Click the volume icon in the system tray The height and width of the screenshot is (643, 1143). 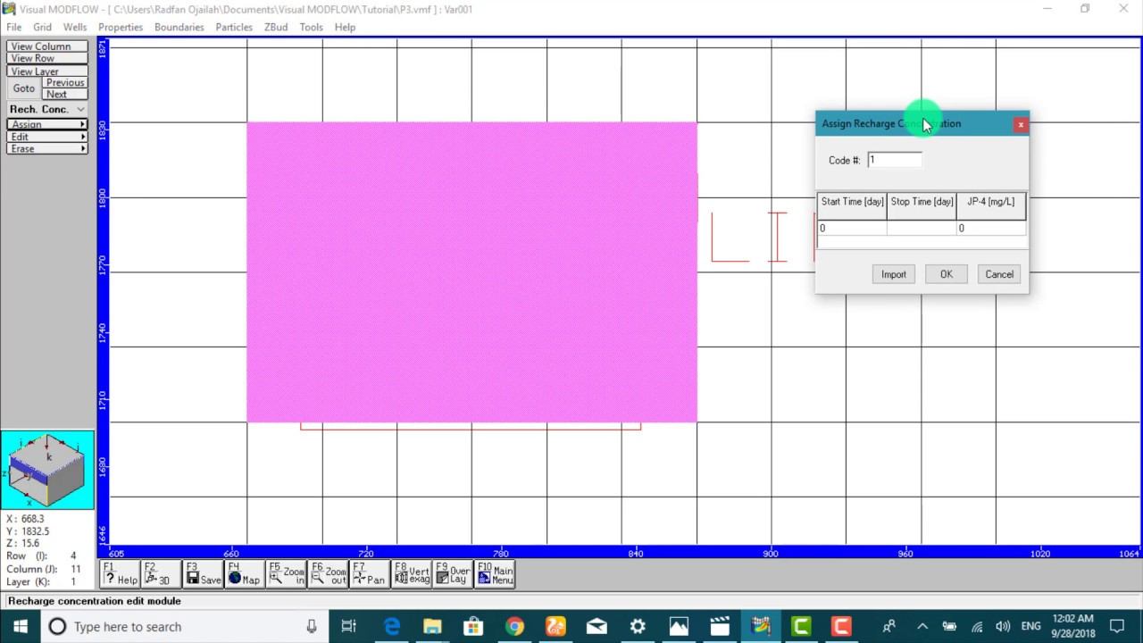(x=1003, y=627)
